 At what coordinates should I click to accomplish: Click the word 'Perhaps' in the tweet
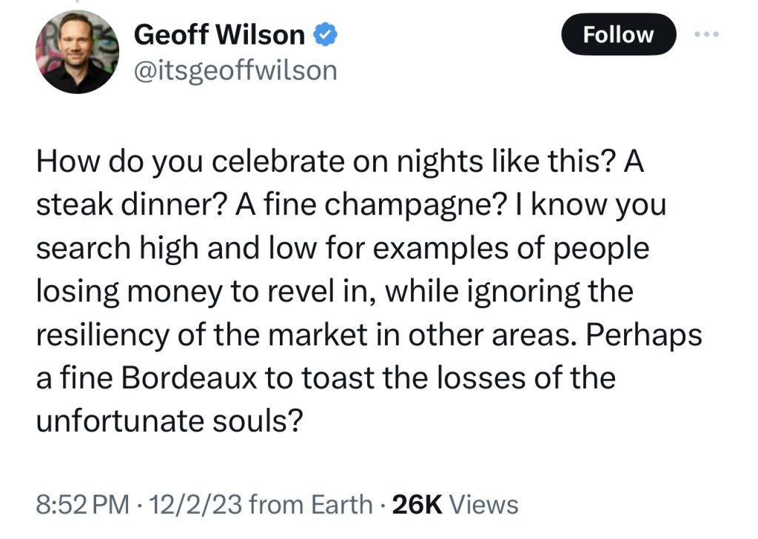pyautogui.click(x=644, y=335)
